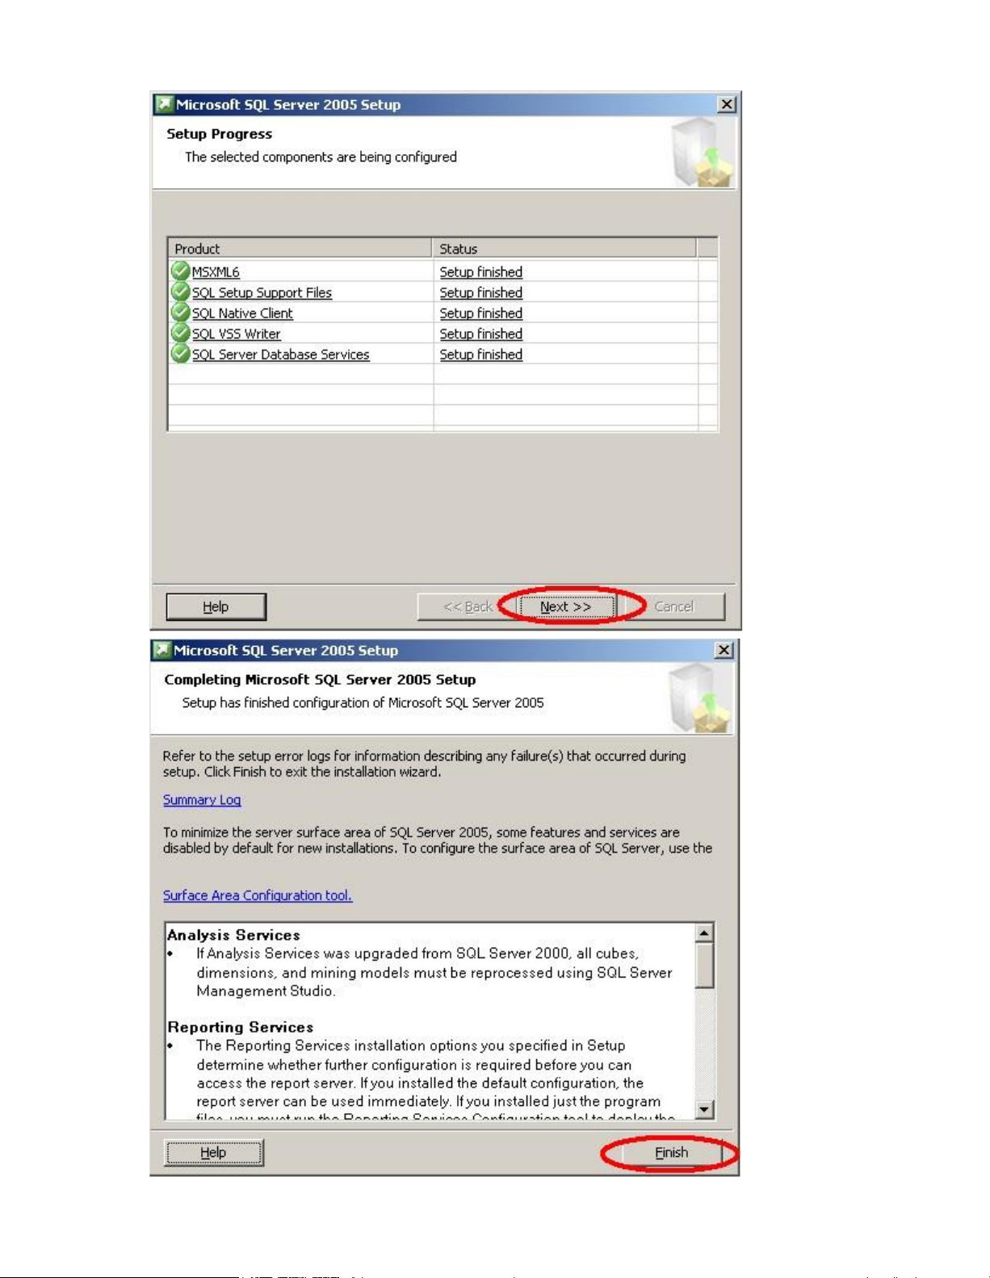Click the Product column header
The image size is (990, 1278).
click(300, 249)
